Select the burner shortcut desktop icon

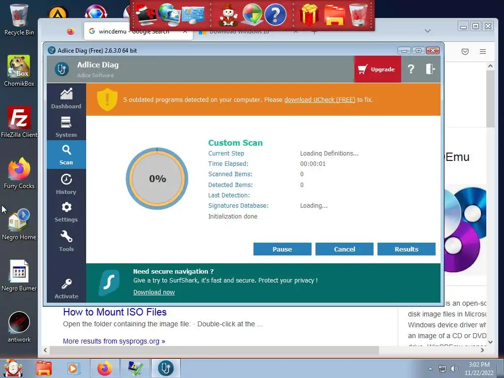click(x=19, y=276)
